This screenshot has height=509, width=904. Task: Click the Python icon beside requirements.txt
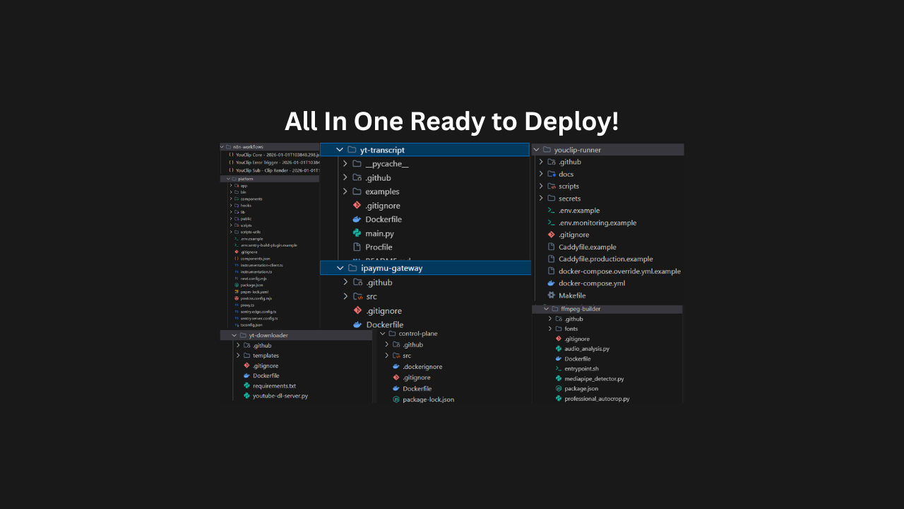[x=246, y=386]
